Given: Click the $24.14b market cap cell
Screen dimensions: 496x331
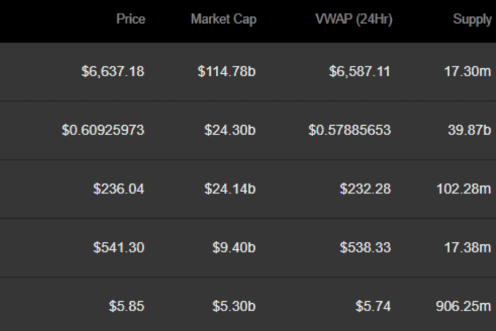Looking at the screenshot, I should [229, 189].
